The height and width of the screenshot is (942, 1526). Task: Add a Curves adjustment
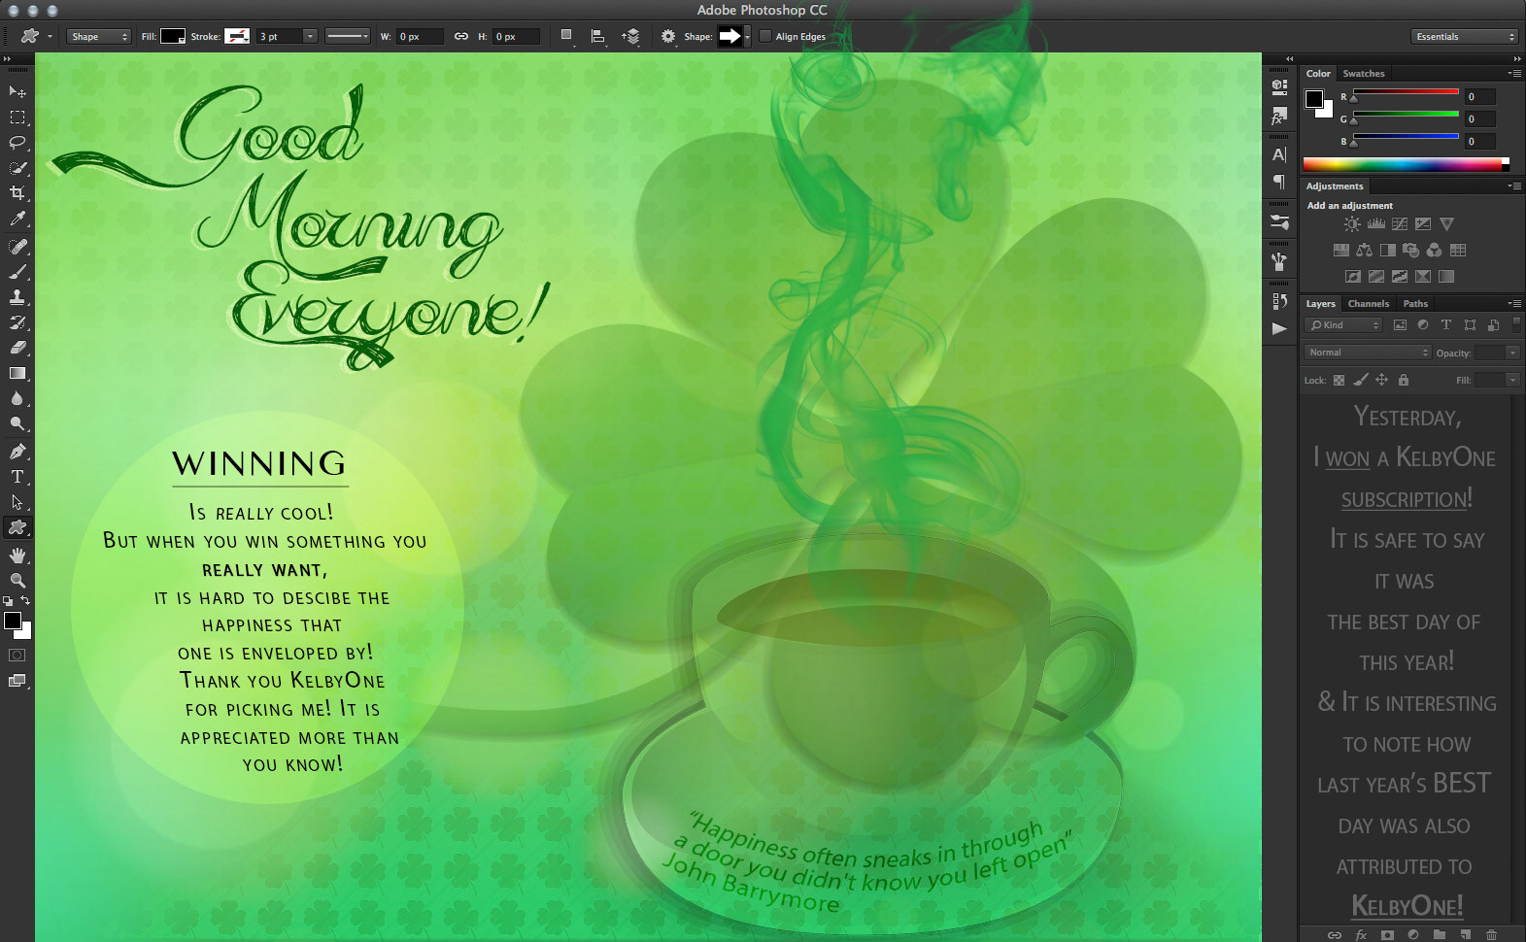click(x=1400, y=224)
